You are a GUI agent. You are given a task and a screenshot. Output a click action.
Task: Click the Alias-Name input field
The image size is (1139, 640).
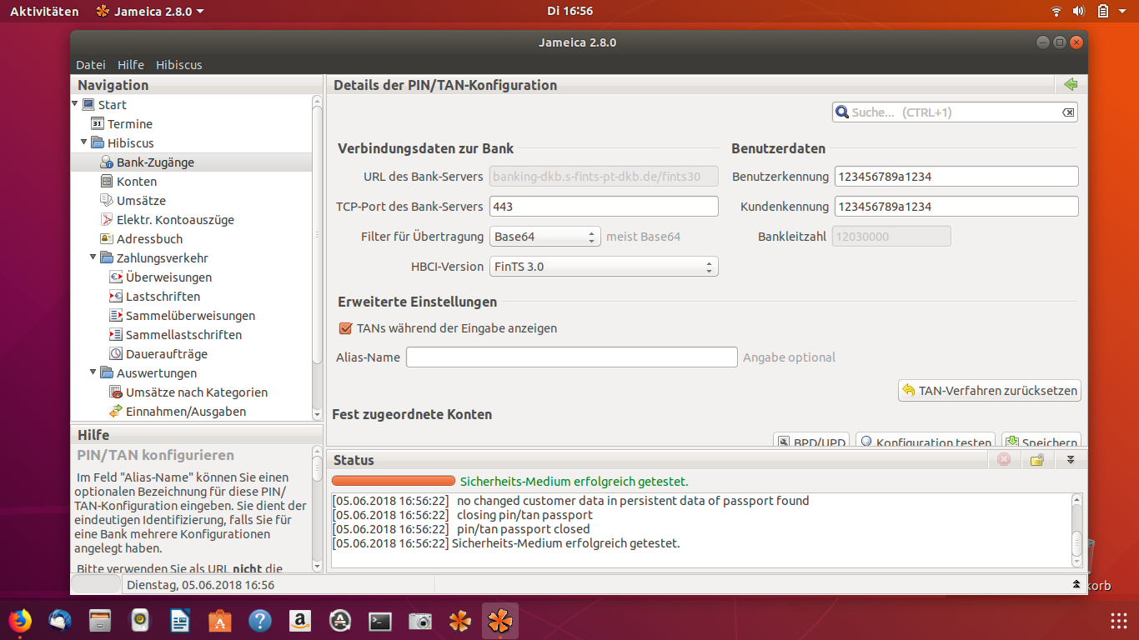[x=571, y=357]
